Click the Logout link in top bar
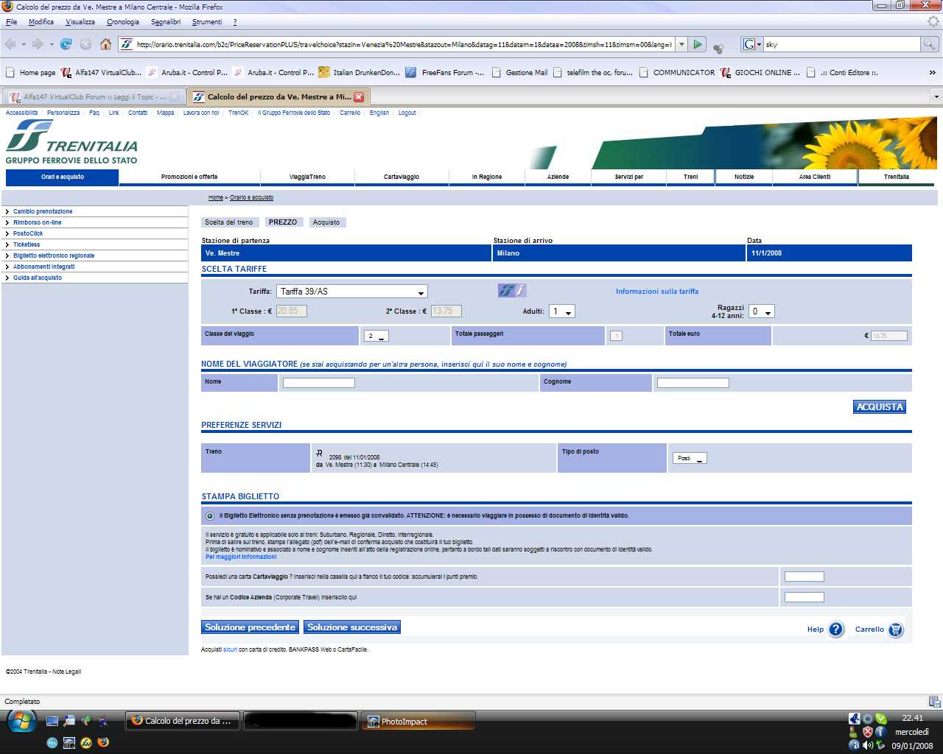The image size is (943, 754). coord(407,113)
